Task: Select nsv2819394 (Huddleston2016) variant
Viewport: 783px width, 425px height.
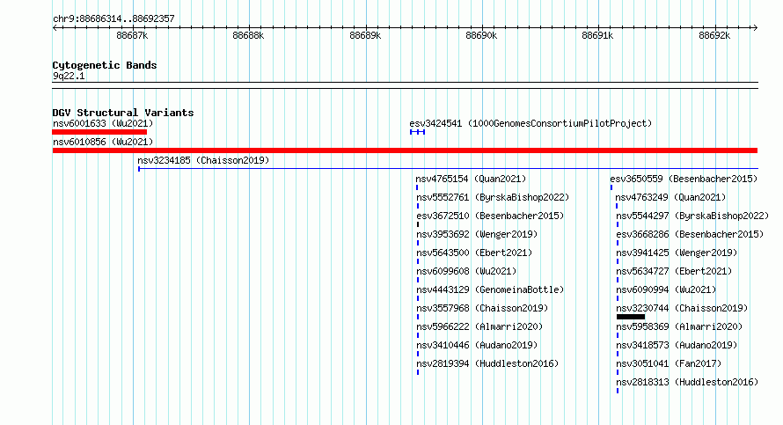Action: point(487,363)
